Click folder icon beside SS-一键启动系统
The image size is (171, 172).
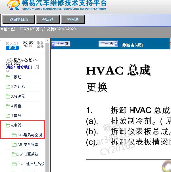click(14, 164)
